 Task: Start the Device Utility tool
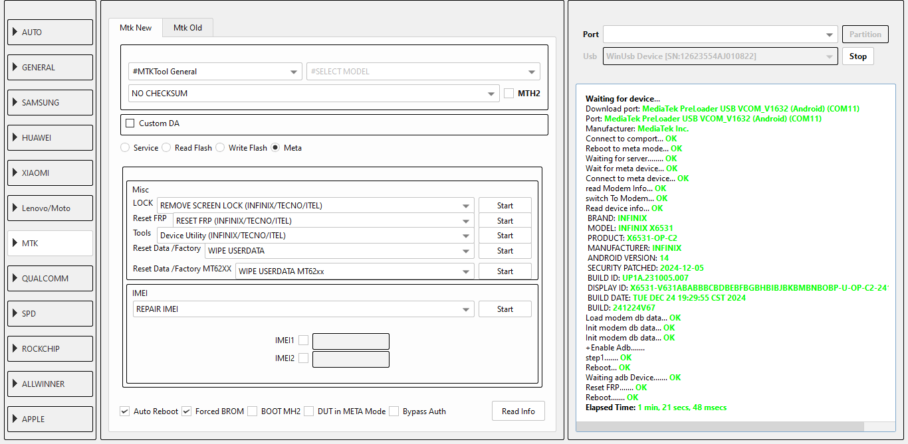pos(505,236)
